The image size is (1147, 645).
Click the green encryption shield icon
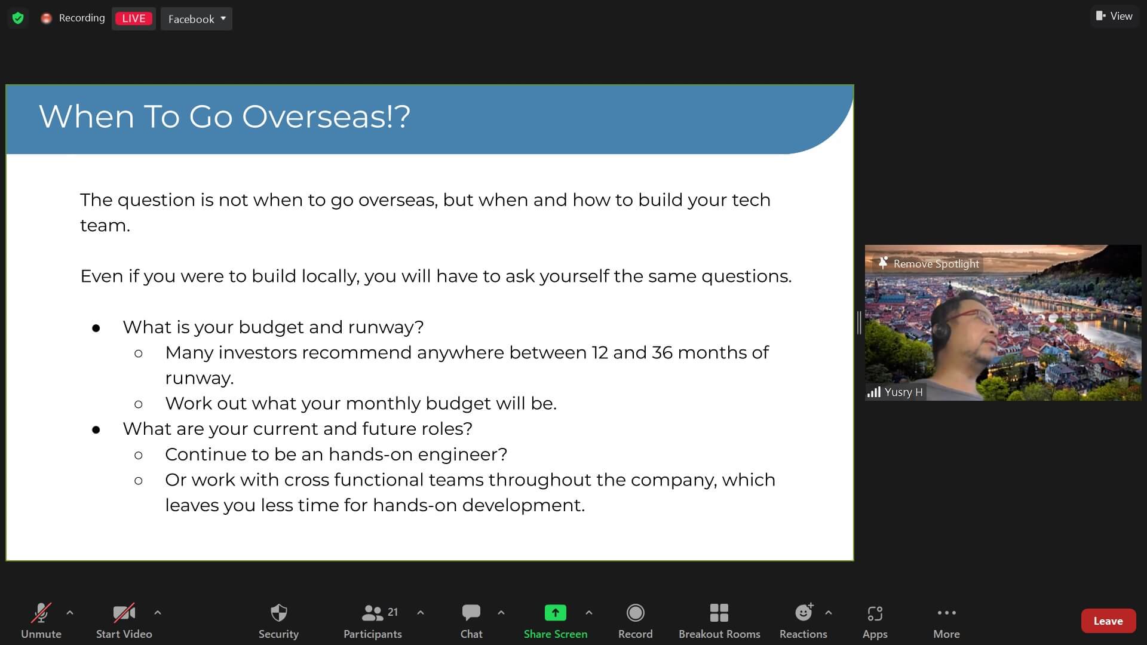coord(18,18)
